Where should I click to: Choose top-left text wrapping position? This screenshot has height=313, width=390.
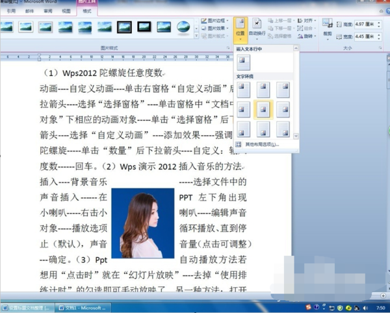[x=243, y=90]
